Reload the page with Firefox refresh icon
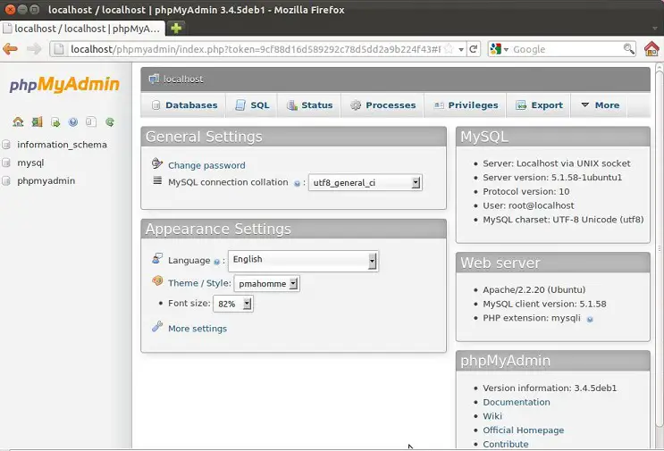Viewport: 664px width, 451px height. 474,49
